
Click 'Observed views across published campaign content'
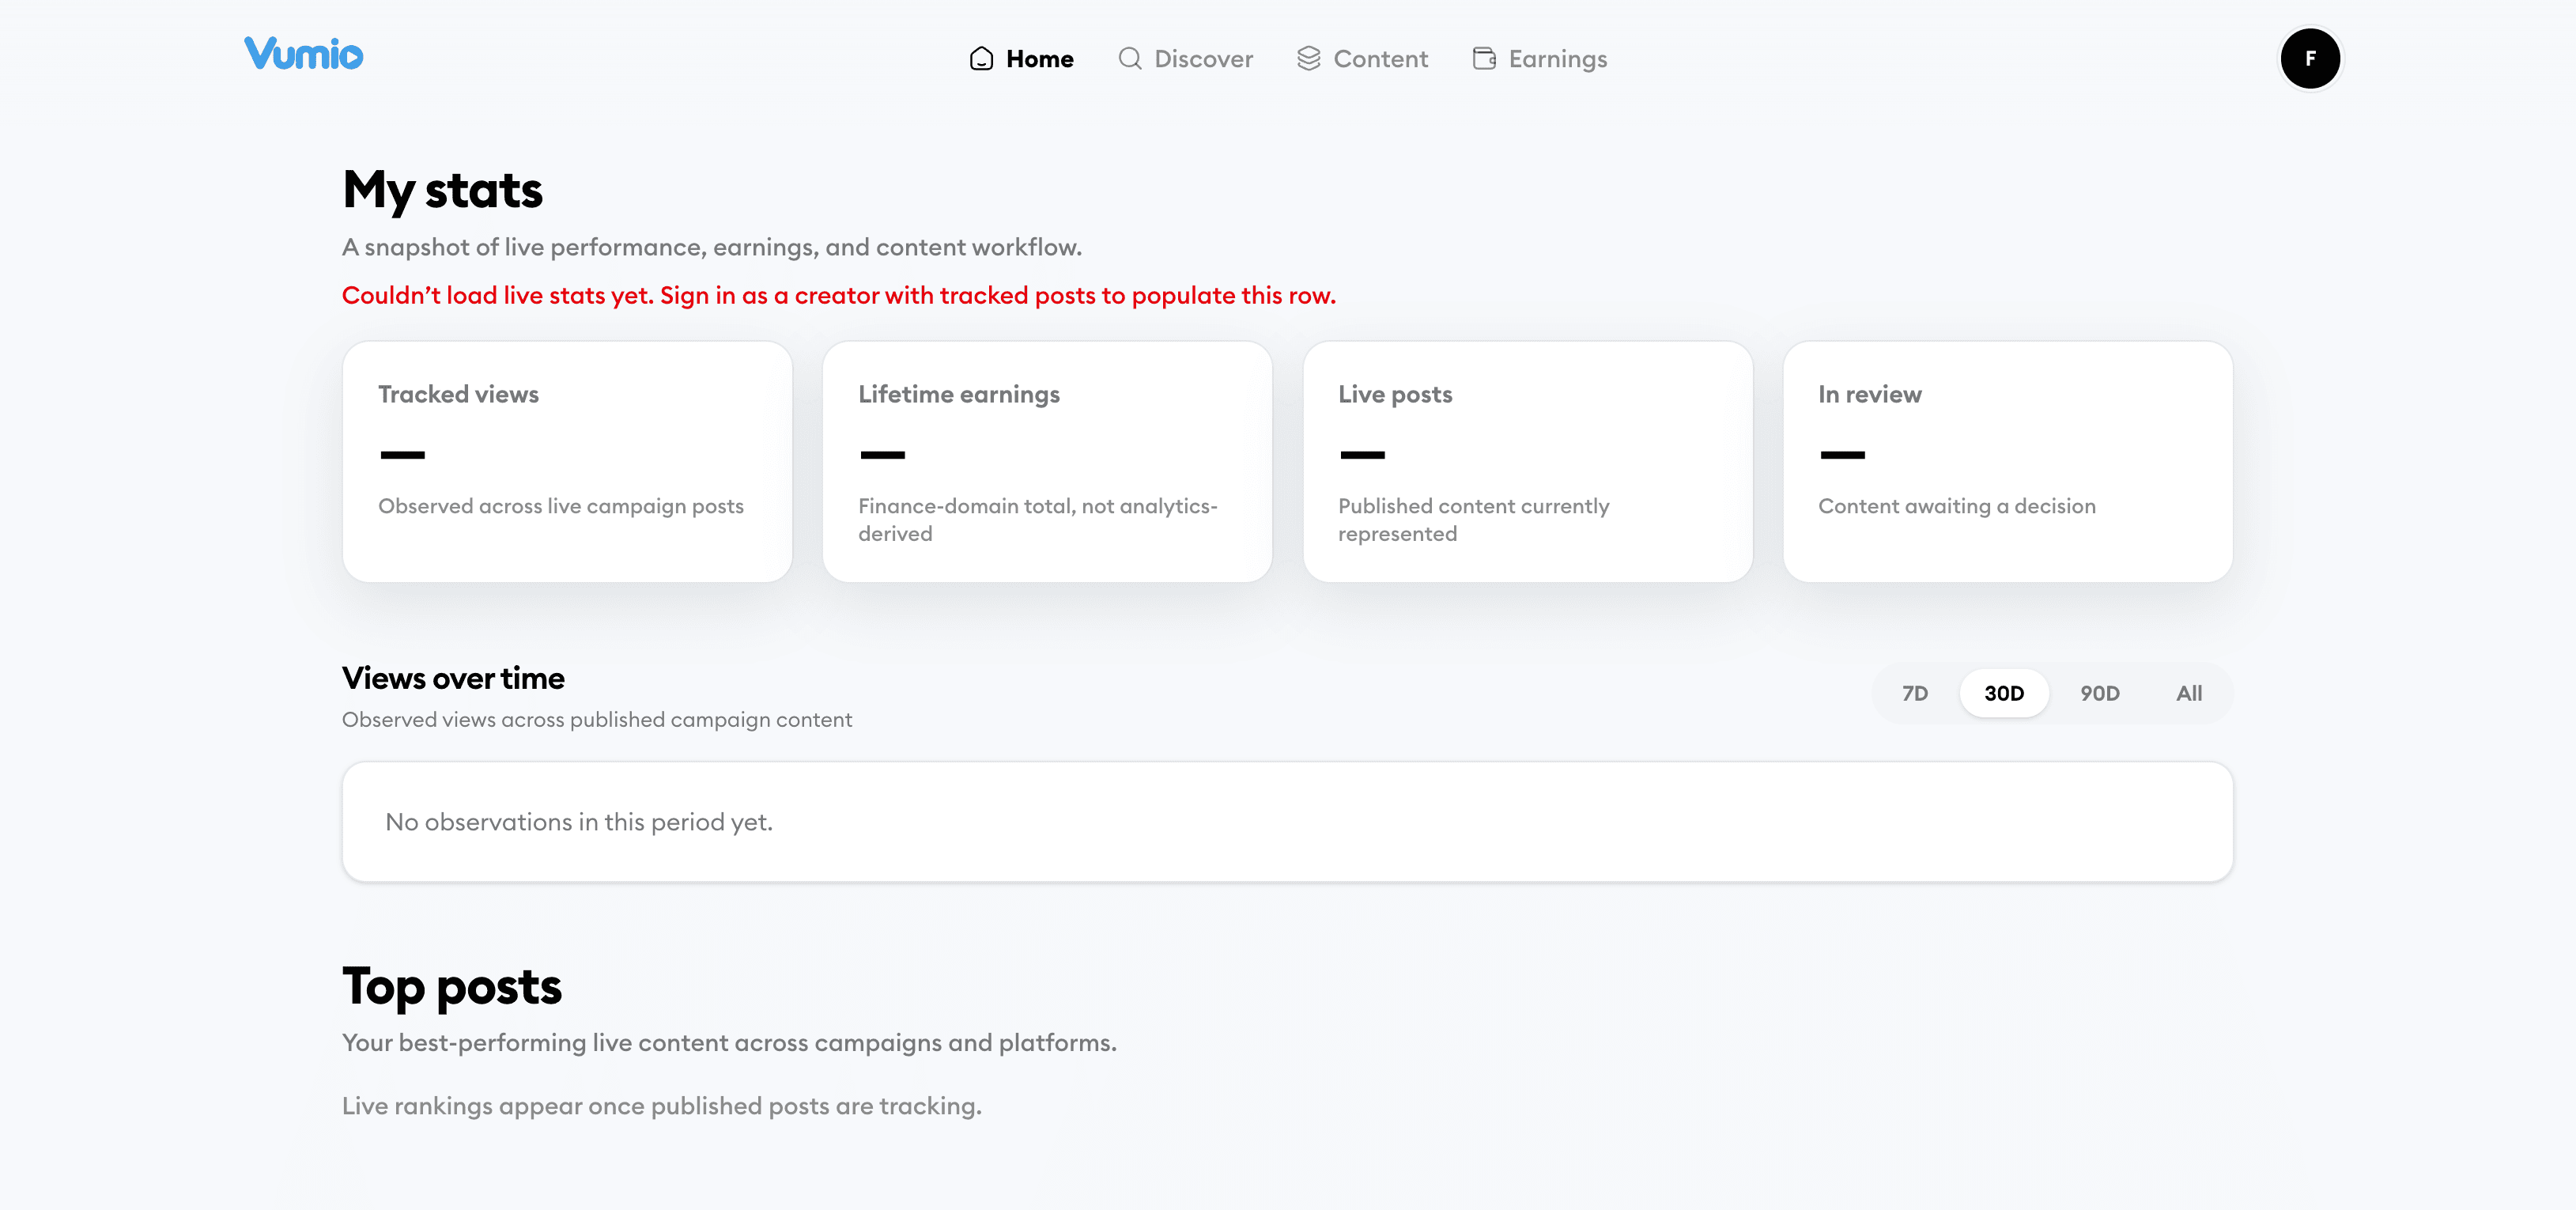[596, 720]
